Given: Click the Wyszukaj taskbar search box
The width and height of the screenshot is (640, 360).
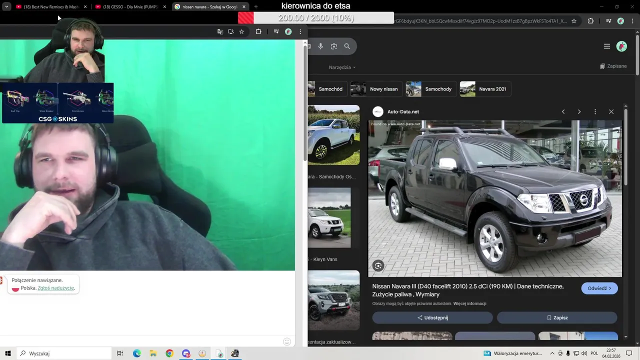Looking at the screenshot, I should click(x=64, y=353).
